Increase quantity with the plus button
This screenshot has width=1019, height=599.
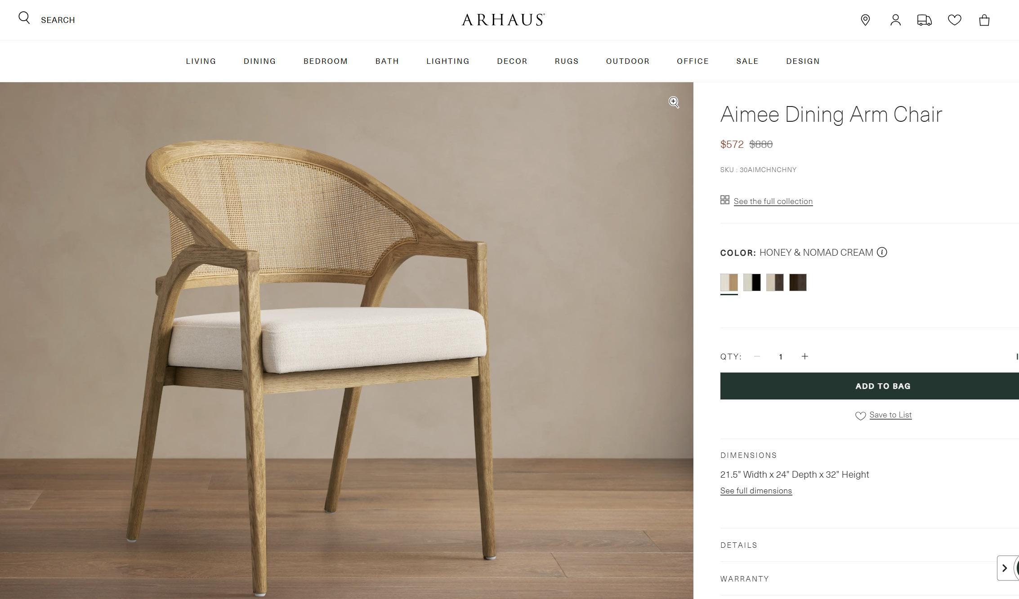805,356
